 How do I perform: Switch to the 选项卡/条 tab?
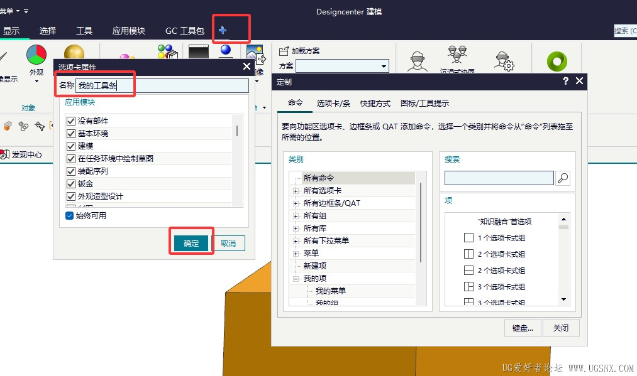click(x=333, y=103)
